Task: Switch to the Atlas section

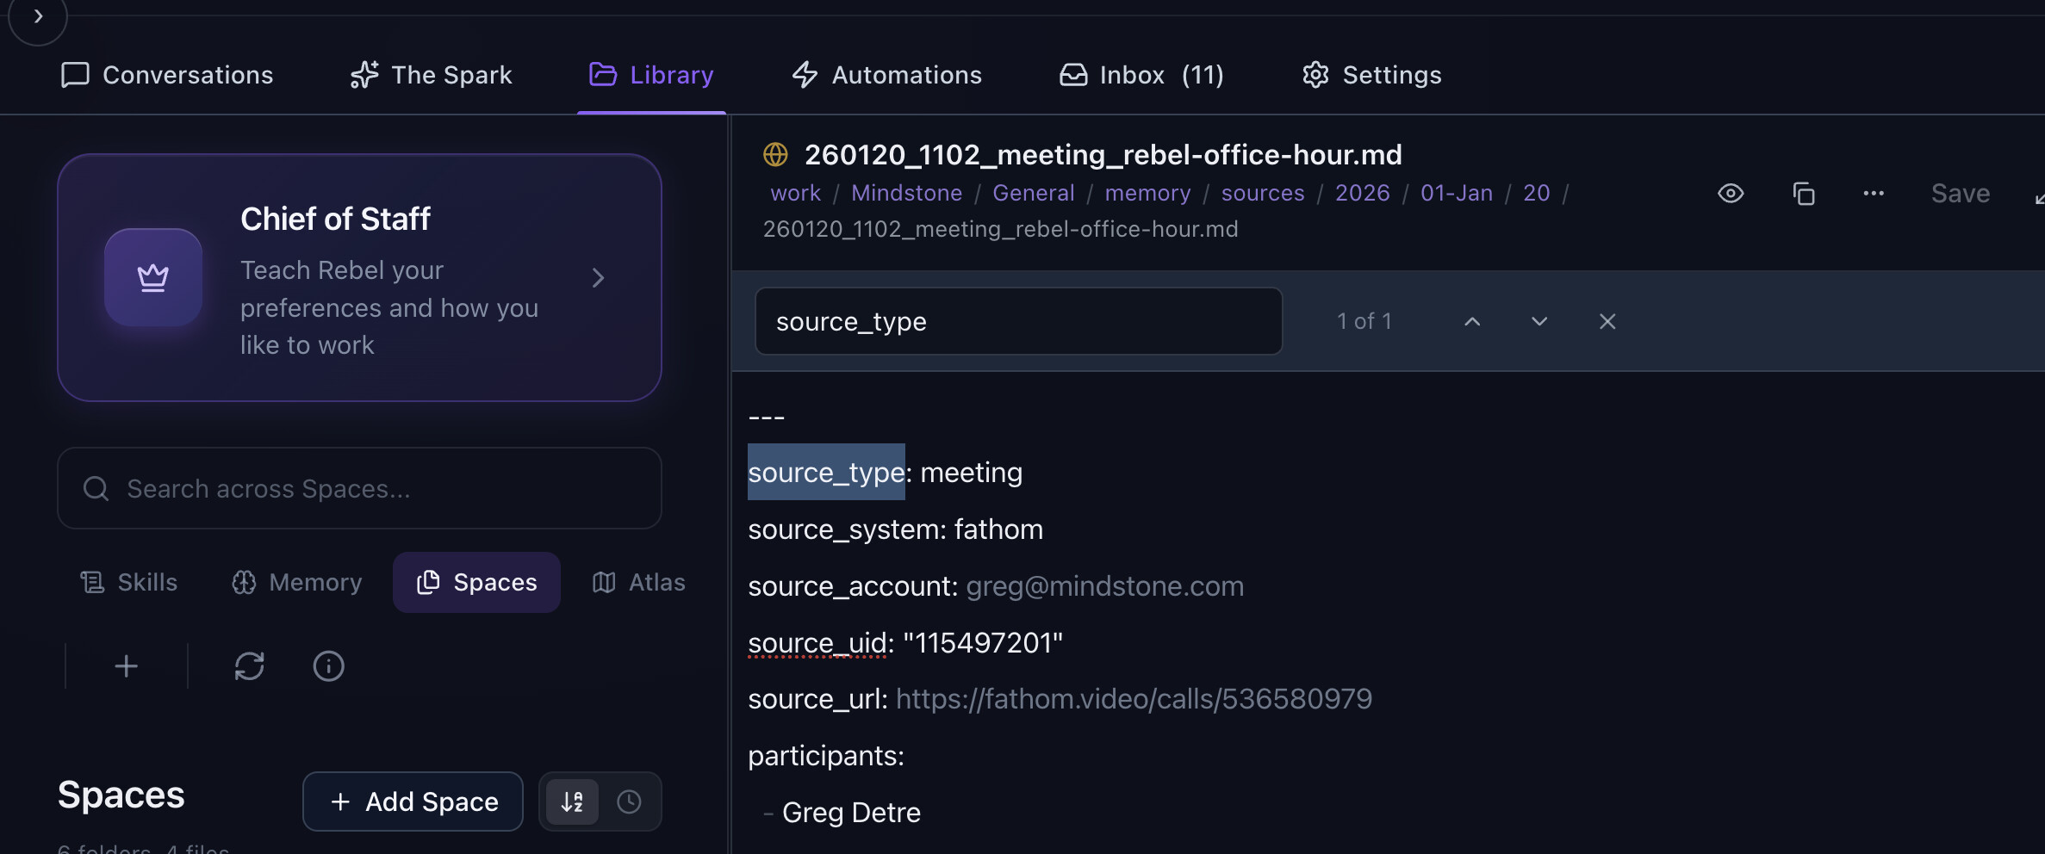Action: click(x=638, y=583)
